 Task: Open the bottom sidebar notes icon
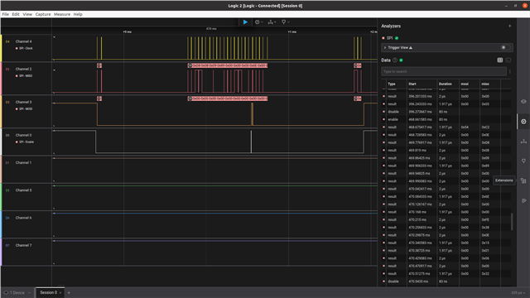pyautogui.click(x=523, y=200)
